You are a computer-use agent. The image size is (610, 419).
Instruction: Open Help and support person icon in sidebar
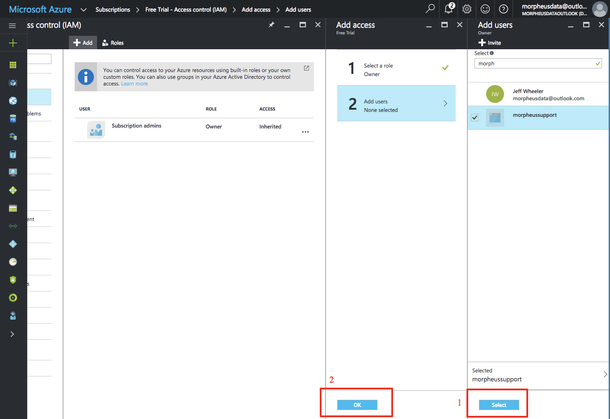point(13,316)
